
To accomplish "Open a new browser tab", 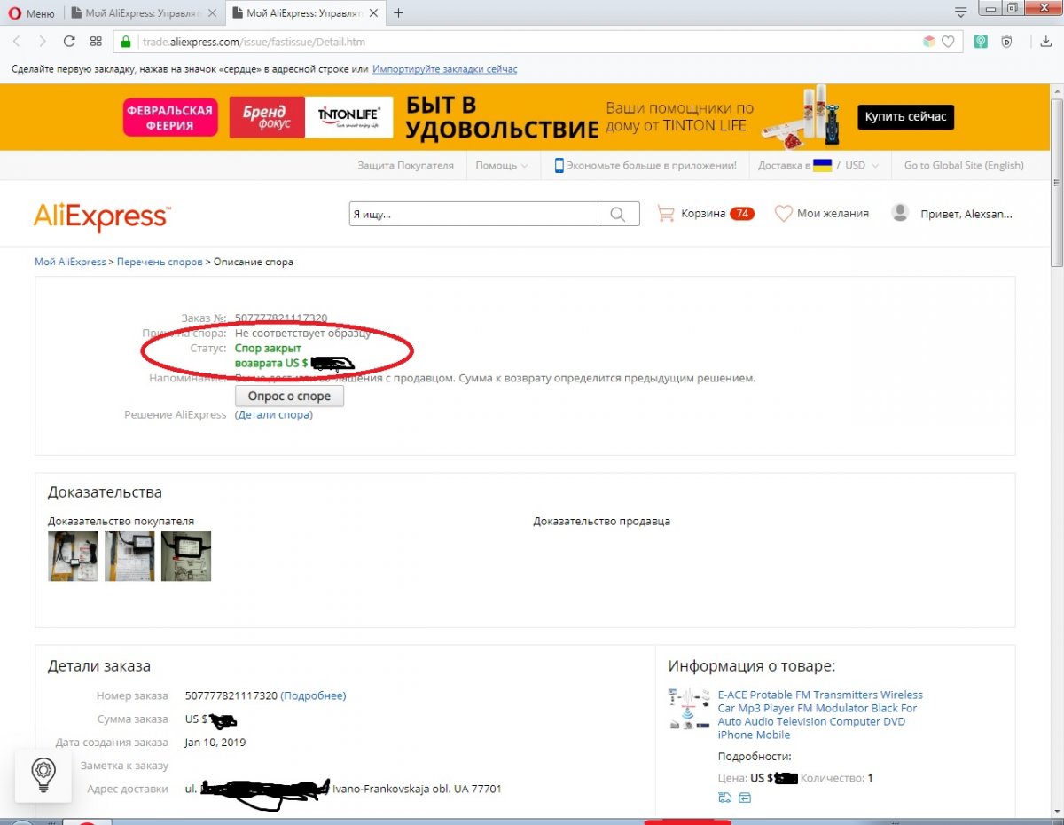I will point(398,13).
